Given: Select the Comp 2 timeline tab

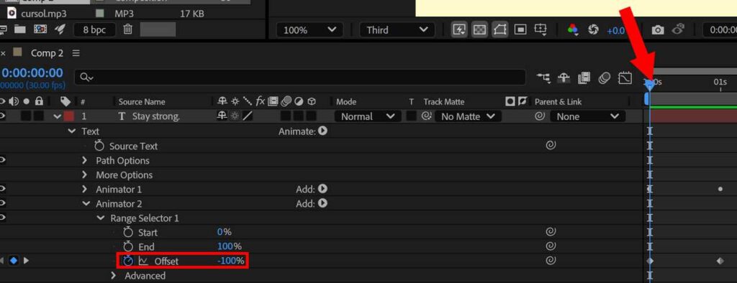Looking at the screenshot, I should [x=47, y=53].
